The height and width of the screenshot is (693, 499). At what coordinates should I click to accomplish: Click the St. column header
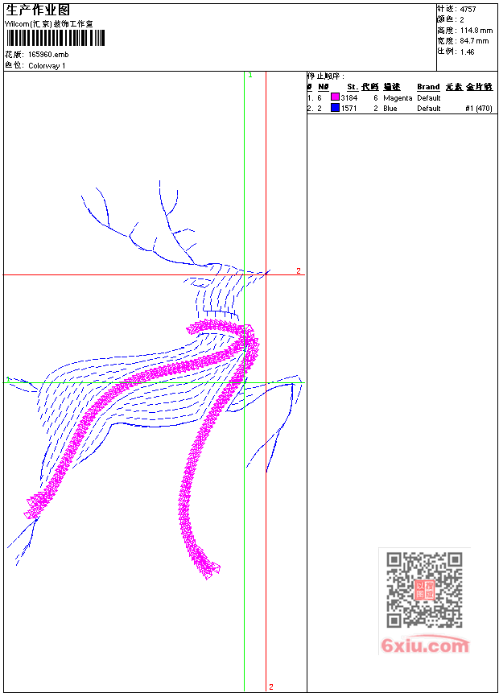pyautogui.click(x=353, y=87)
